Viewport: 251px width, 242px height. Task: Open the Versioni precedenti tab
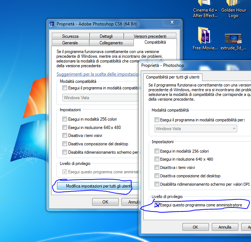(150, 36)
